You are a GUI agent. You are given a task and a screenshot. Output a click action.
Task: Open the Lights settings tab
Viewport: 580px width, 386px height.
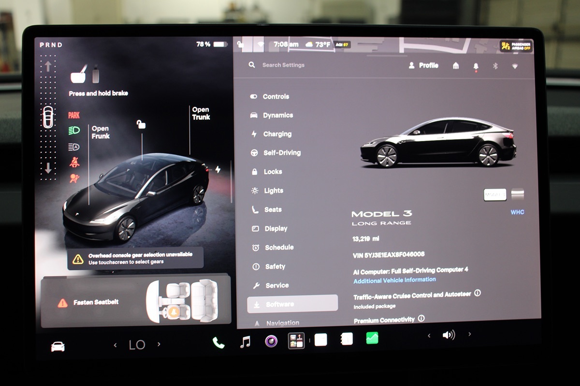267,191
